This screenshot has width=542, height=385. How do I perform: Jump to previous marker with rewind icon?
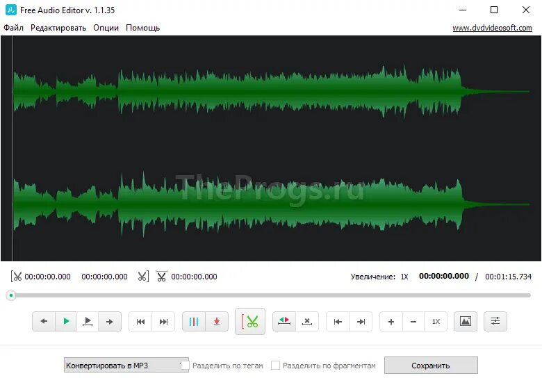(x=140, y=321)
